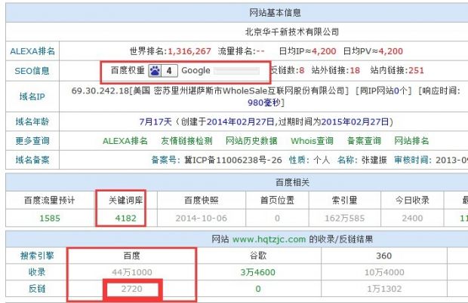Click the Baidu paw weight icon
The height and width of the screenshot is (303, 468).
point(155,71)
